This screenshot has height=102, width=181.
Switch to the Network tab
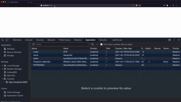click(x=51, y=40)
